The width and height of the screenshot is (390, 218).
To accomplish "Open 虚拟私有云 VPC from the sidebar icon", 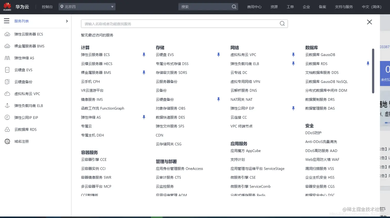I will pos(7,93).
